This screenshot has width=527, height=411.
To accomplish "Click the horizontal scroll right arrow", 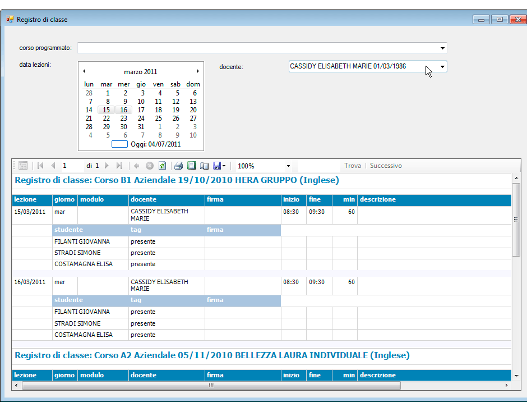I will coord(506,385).
